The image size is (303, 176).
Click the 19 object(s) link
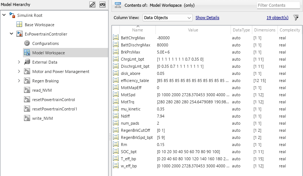[277, 18]
